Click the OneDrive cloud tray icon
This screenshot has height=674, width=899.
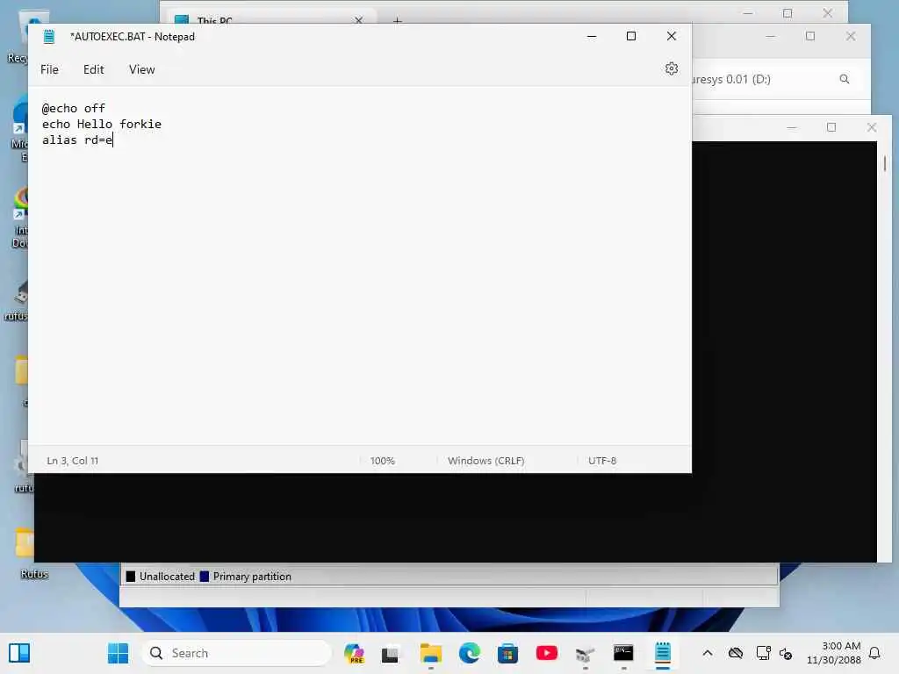[736, 653]
